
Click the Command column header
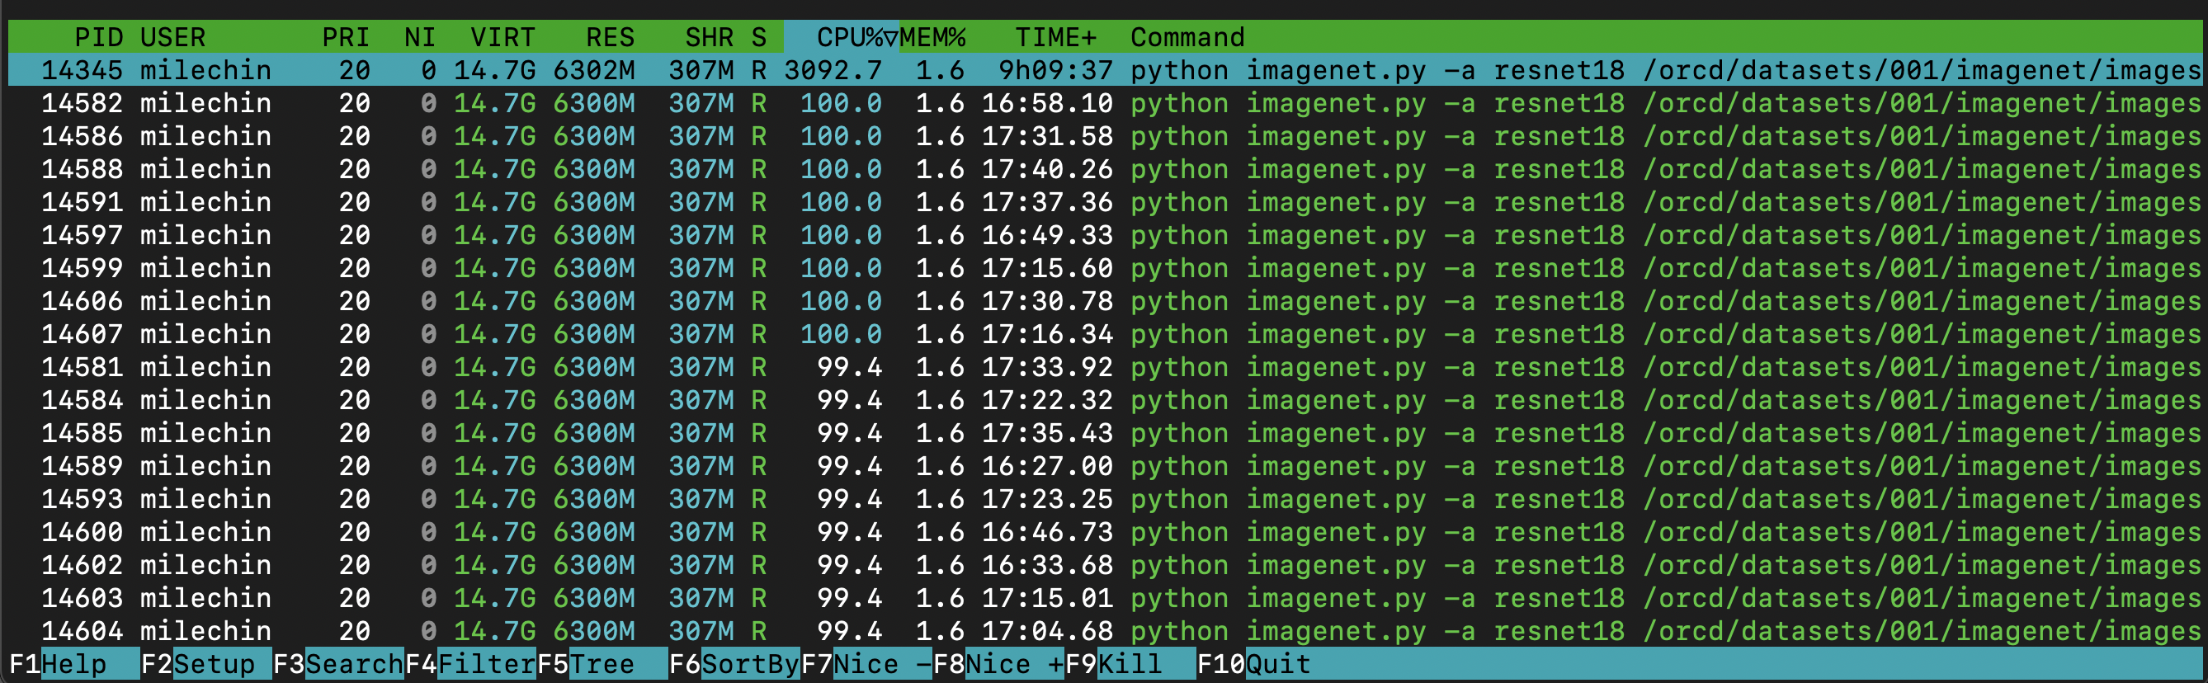pos(1187,38)
